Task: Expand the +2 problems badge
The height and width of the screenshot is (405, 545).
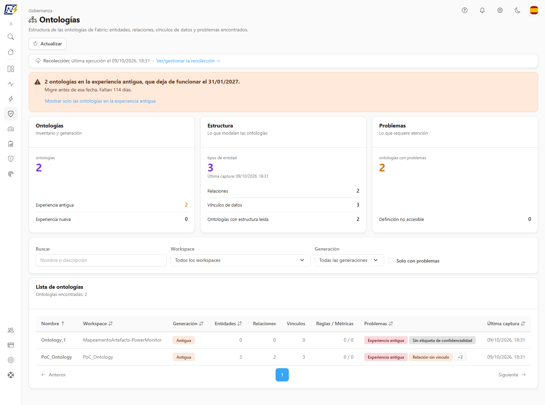Action: (x=460, y=357)
